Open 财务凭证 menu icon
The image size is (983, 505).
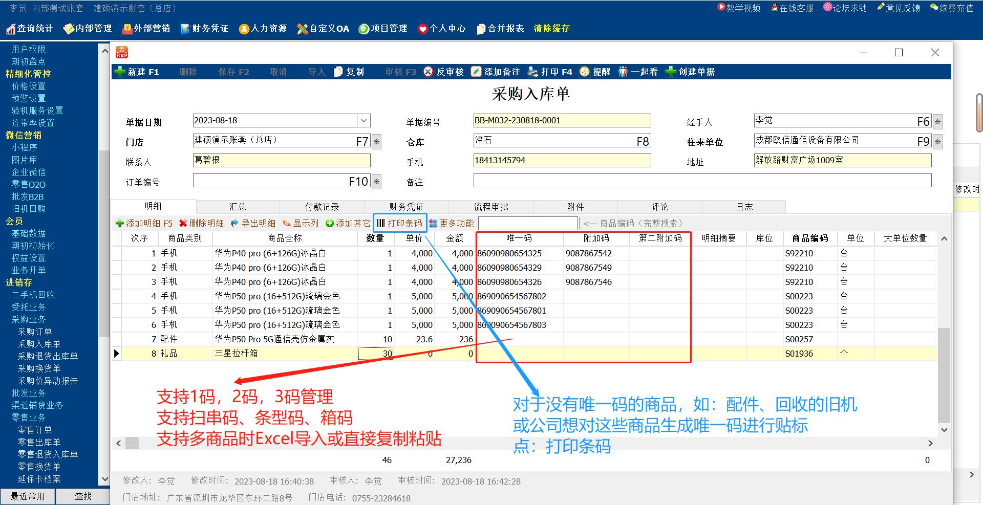185,29
